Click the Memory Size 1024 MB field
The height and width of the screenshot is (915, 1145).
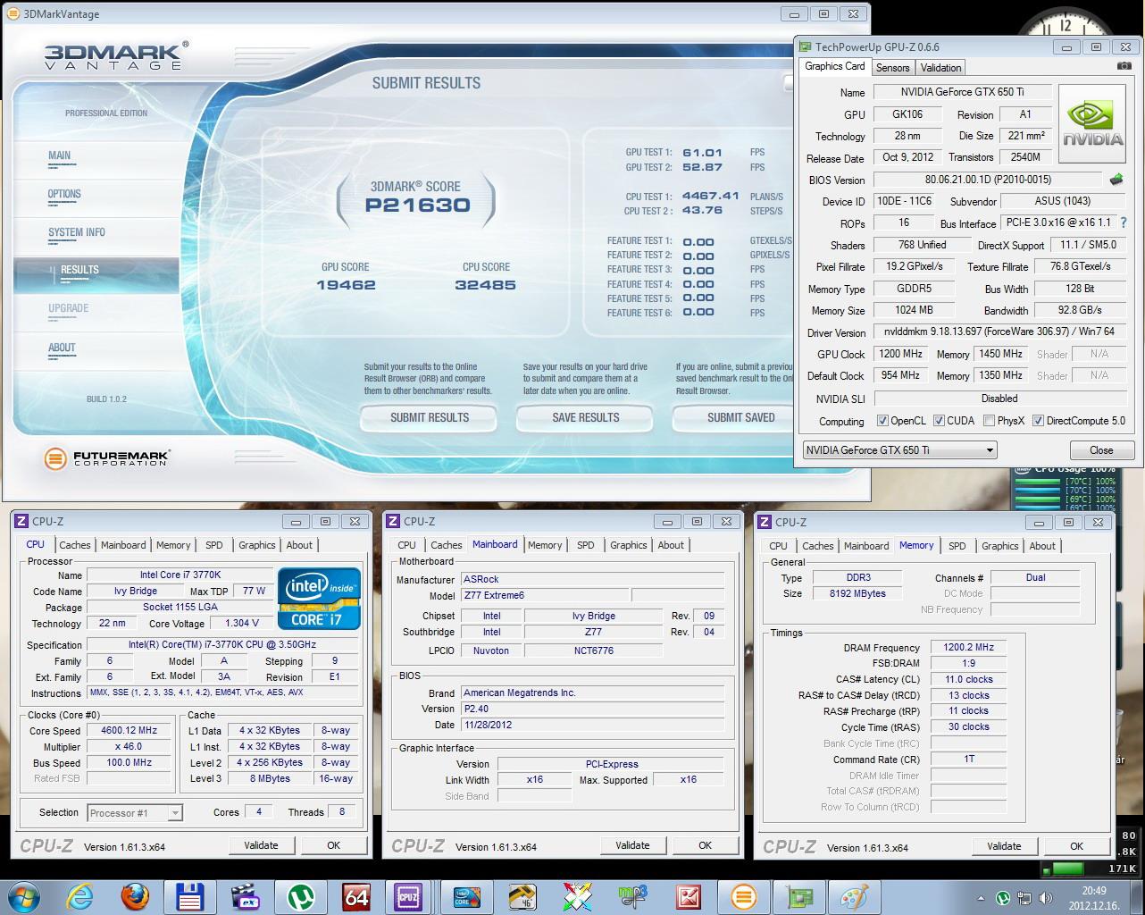tap(914, 310)
